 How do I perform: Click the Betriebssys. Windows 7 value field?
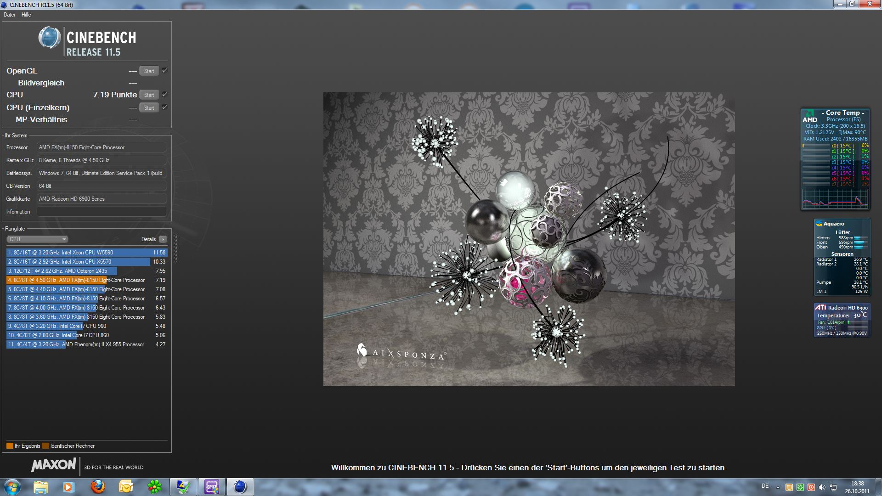[102, 173]
